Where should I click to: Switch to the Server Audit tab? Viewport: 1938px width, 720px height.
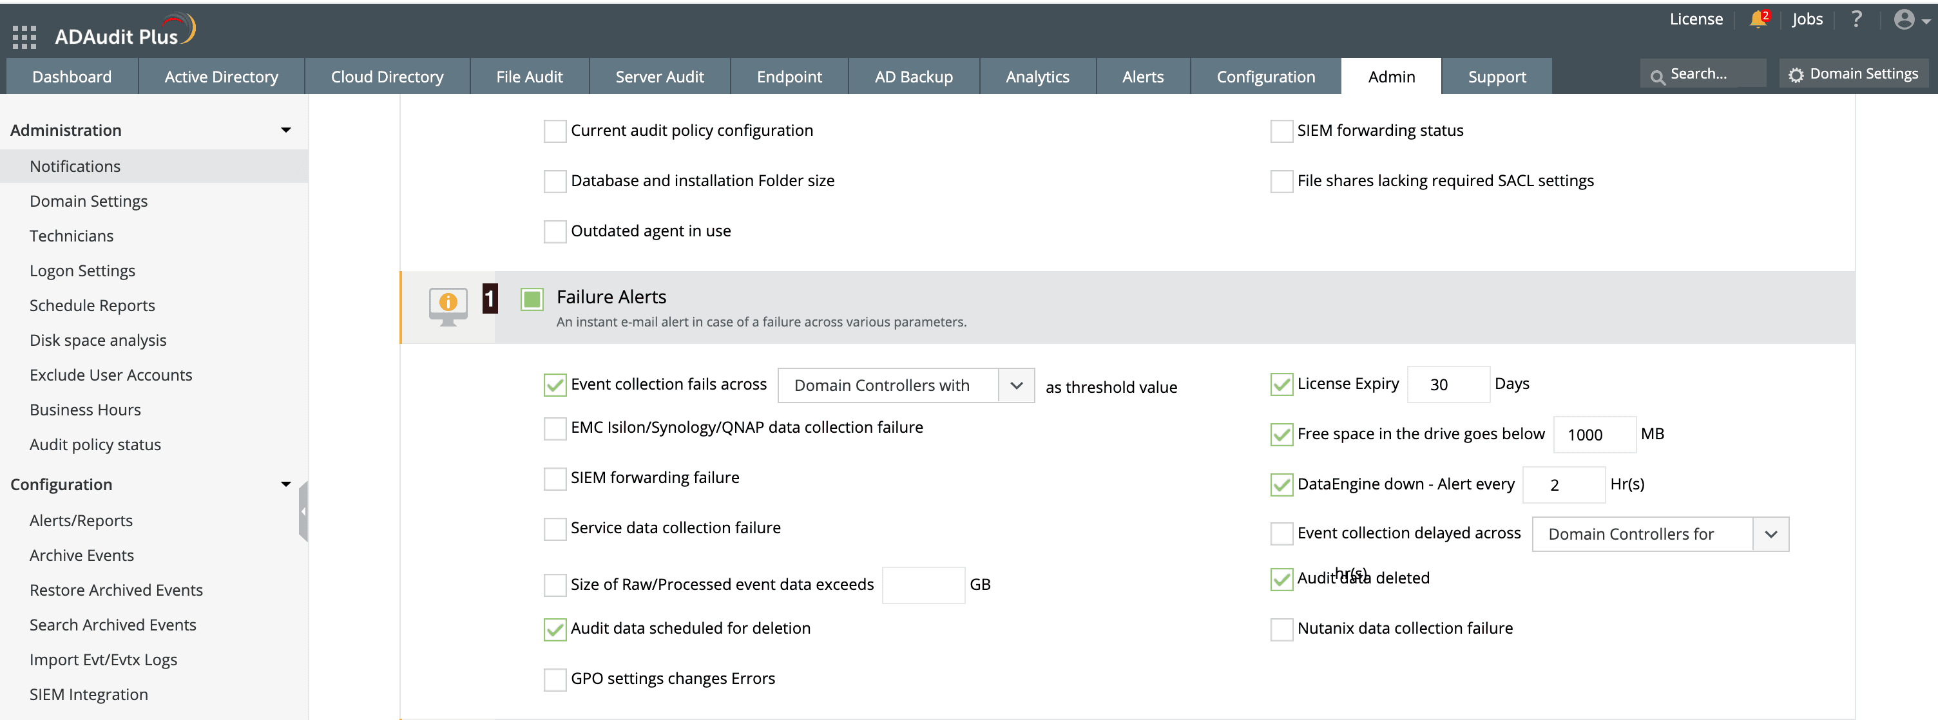coord(659,77)
